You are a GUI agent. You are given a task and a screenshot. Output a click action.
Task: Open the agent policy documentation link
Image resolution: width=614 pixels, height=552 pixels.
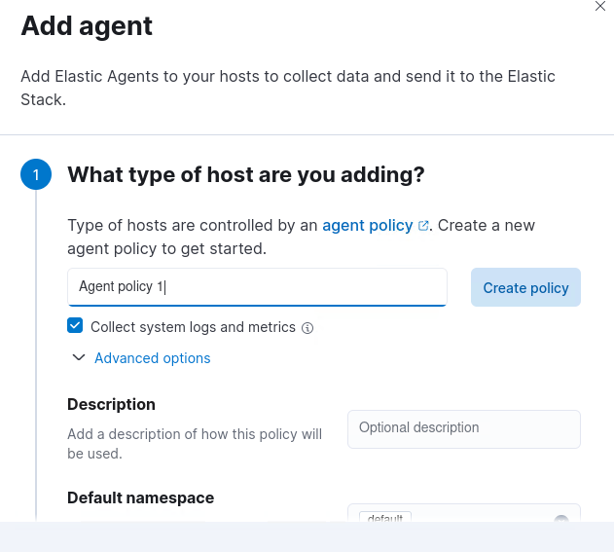[367, 225]
